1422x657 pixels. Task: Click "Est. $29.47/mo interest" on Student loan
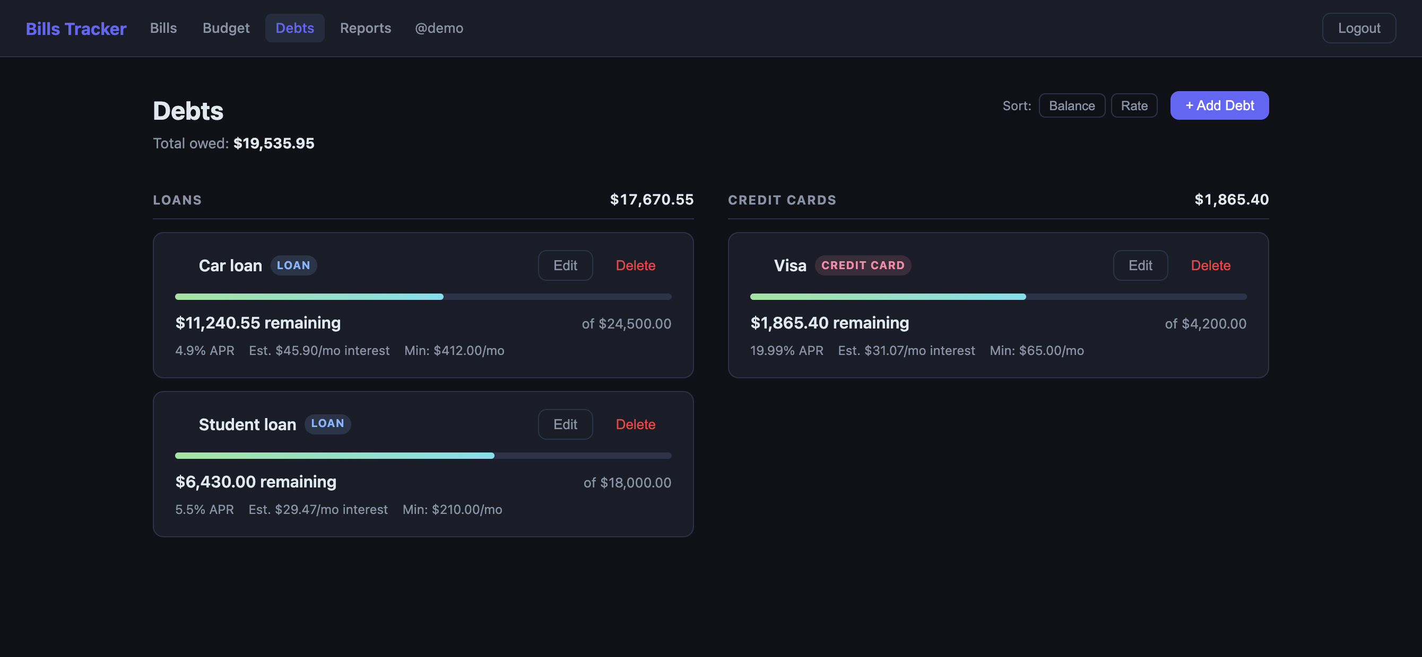click(x=318, y=509)
